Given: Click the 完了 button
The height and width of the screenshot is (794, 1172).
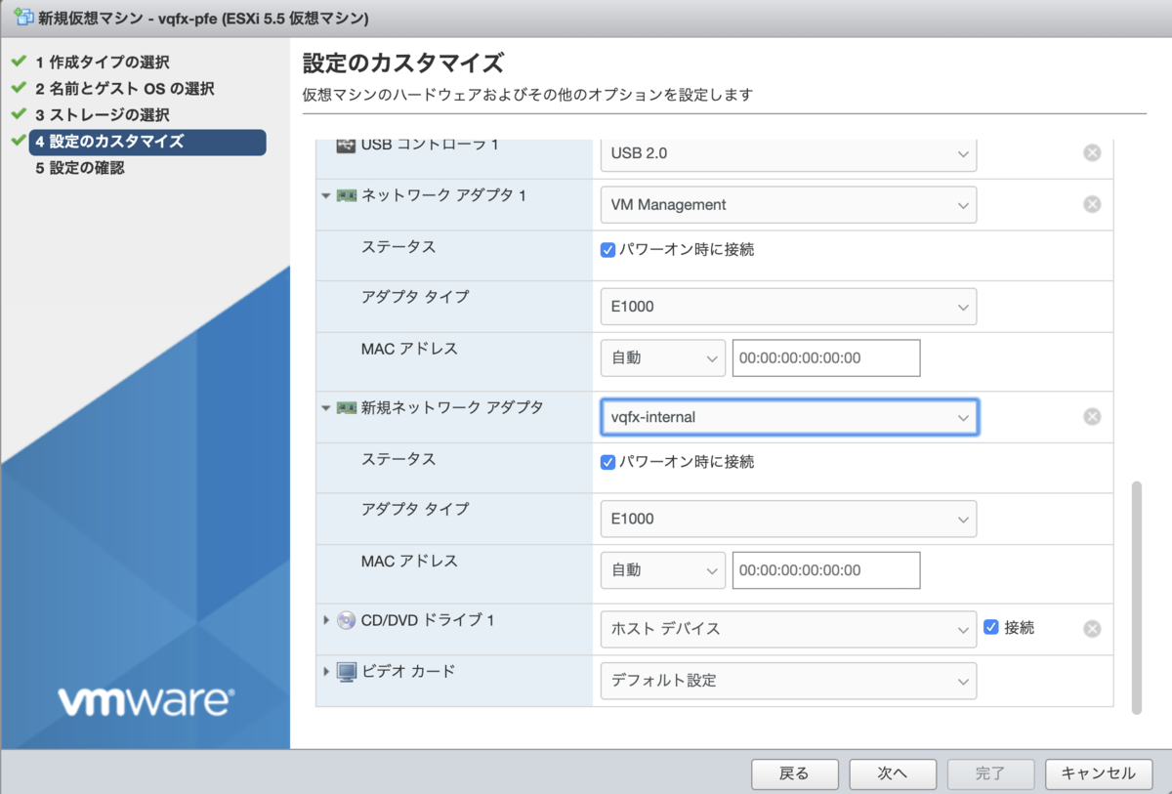Looking at the screenshot, I should click(x=990, y=773).
